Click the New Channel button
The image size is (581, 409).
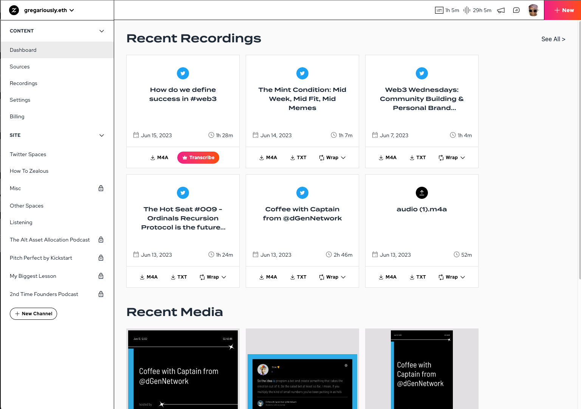pyautogui.click(x=33, y=314)
